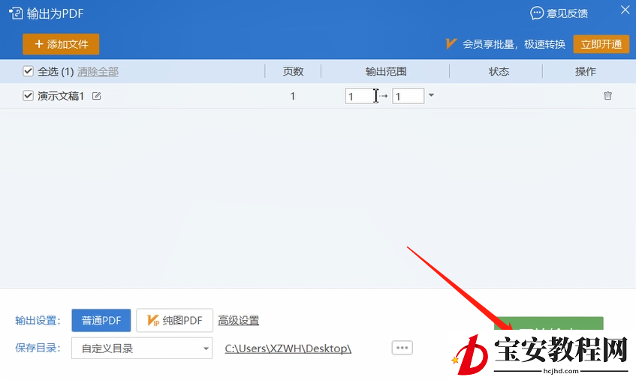The image size is (636, 380).
Task: Uncheck the 演示文稿1 file checkbox
Action: tap(28, 96)
